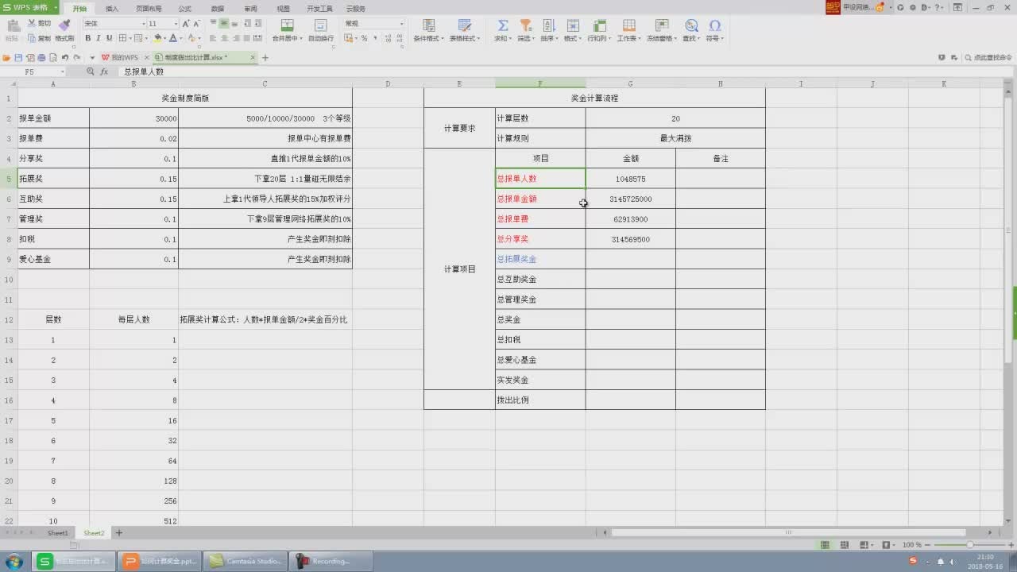The height and width of the screenshot is (572, 1017).
Task: Click the Table Style (表格样式) icon
Action: [x=465, y=25]
